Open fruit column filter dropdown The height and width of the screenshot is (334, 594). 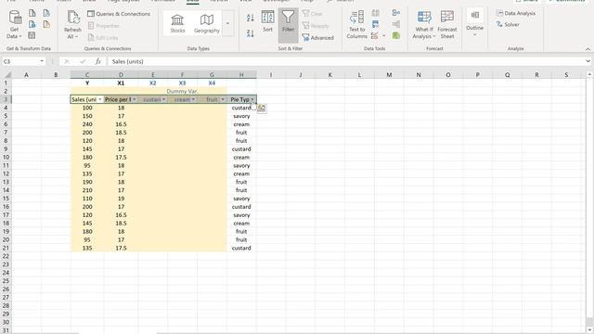click(223, 99)
